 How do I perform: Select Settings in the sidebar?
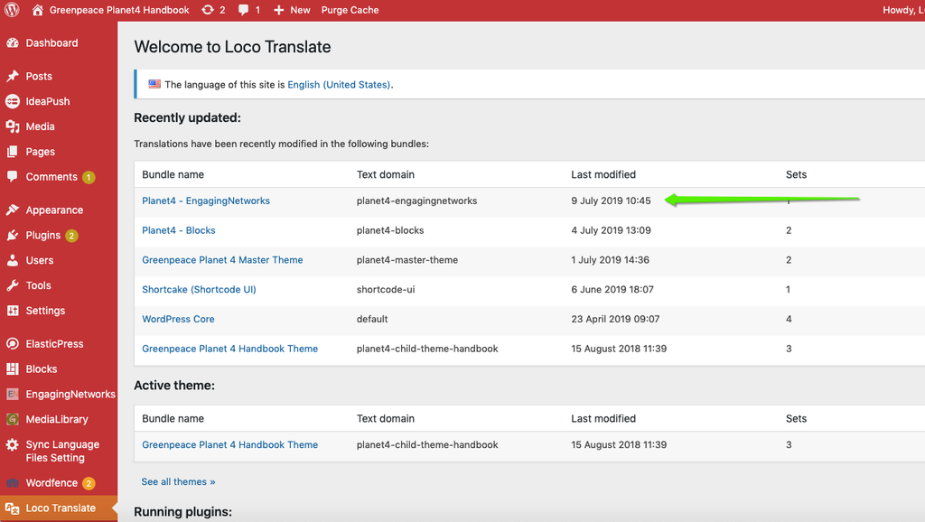coord(45,311)
